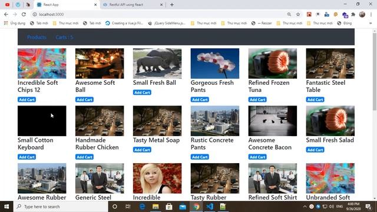The image size is (377, 212).
Task: Switch to the pinned WordPress tab
Action: pyautogui.click(x=18, y=5)
